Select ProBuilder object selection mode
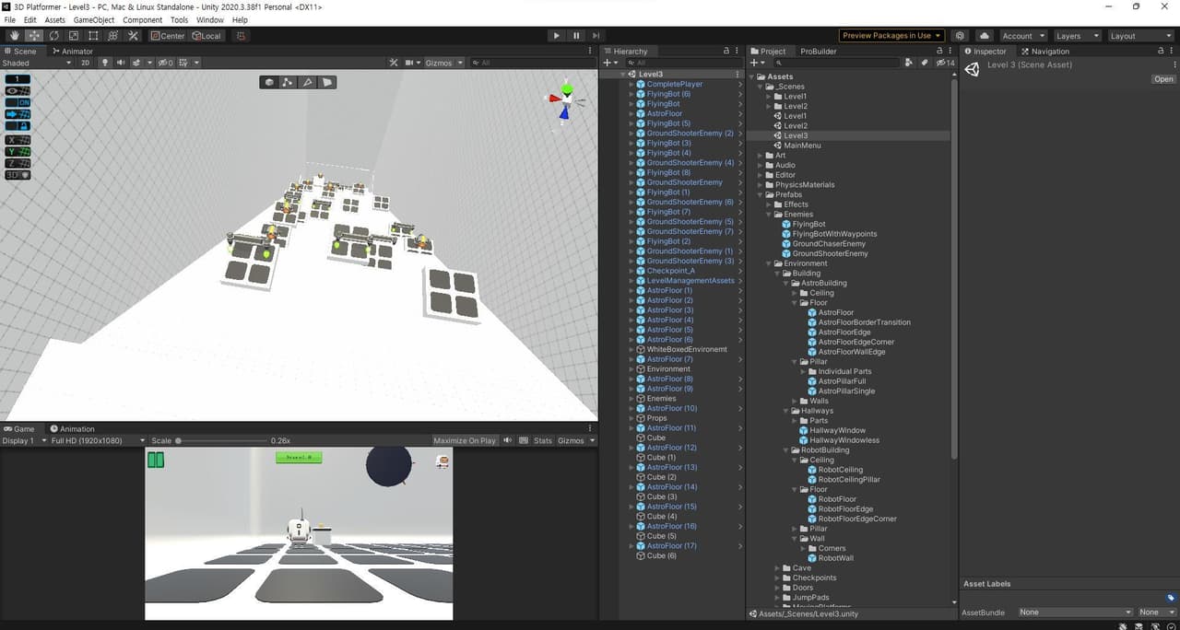 [x=269, y=82]
